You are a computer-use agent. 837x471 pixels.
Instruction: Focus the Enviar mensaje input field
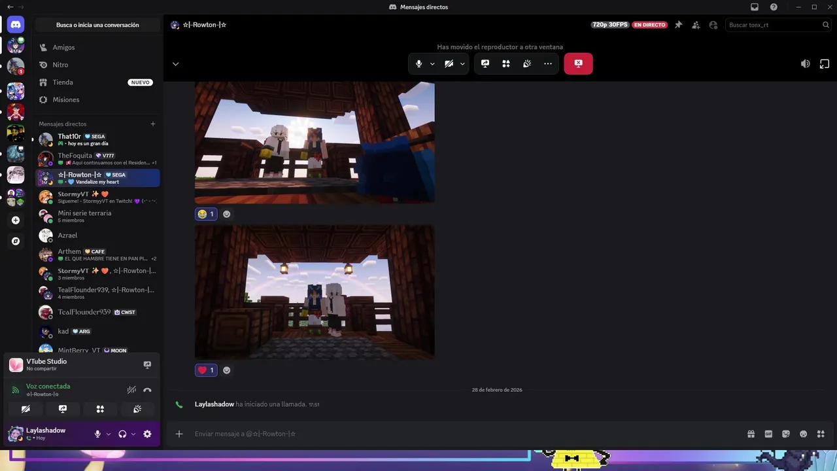coord(468,434)
